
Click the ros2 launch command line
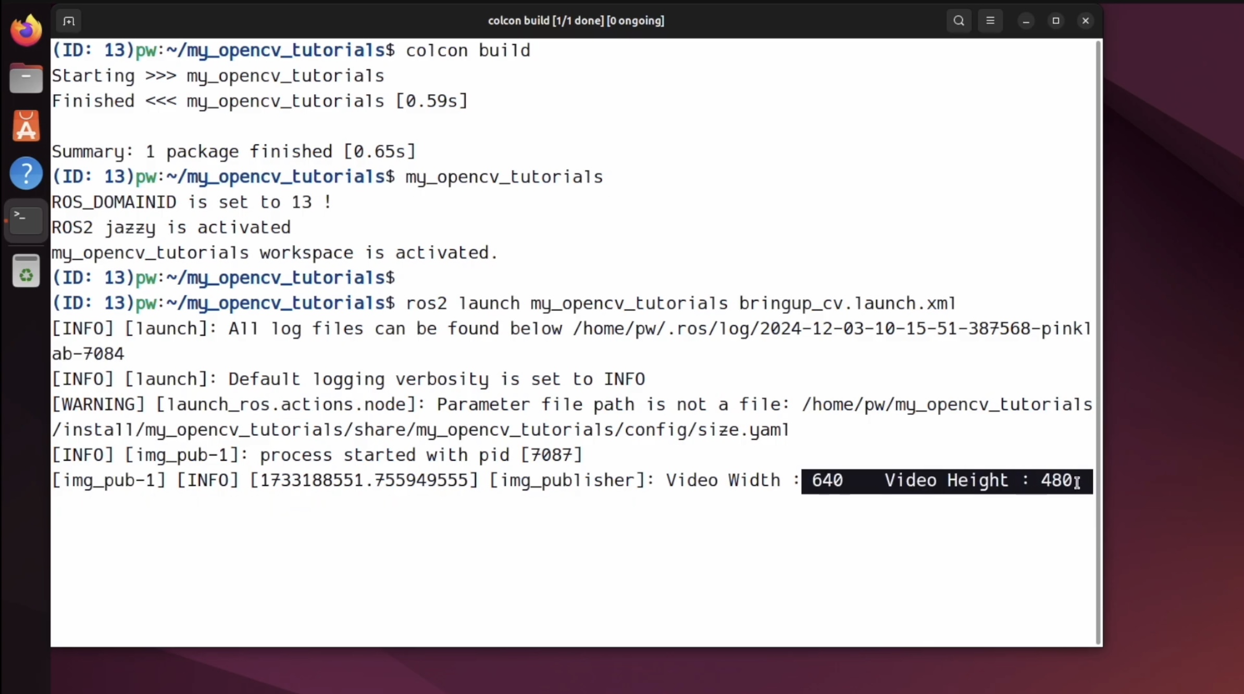(x=680, y=304)
